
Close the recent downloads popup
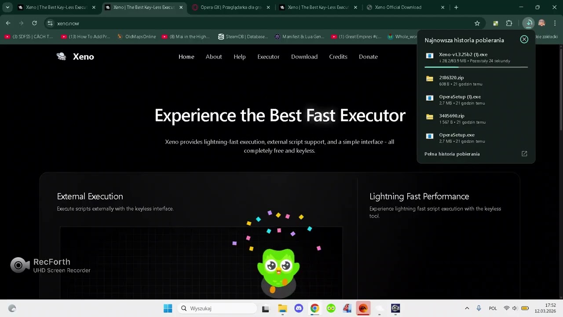[524, 40]
